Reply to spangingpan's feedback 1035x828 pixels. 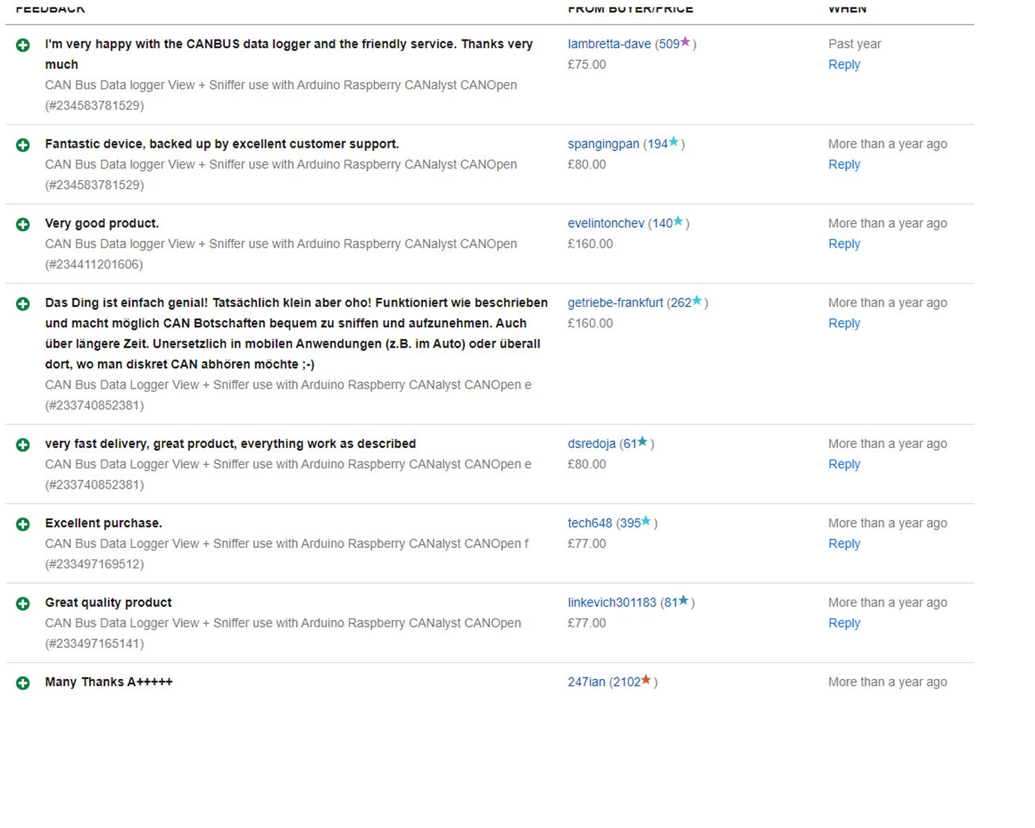pos(844,165)
